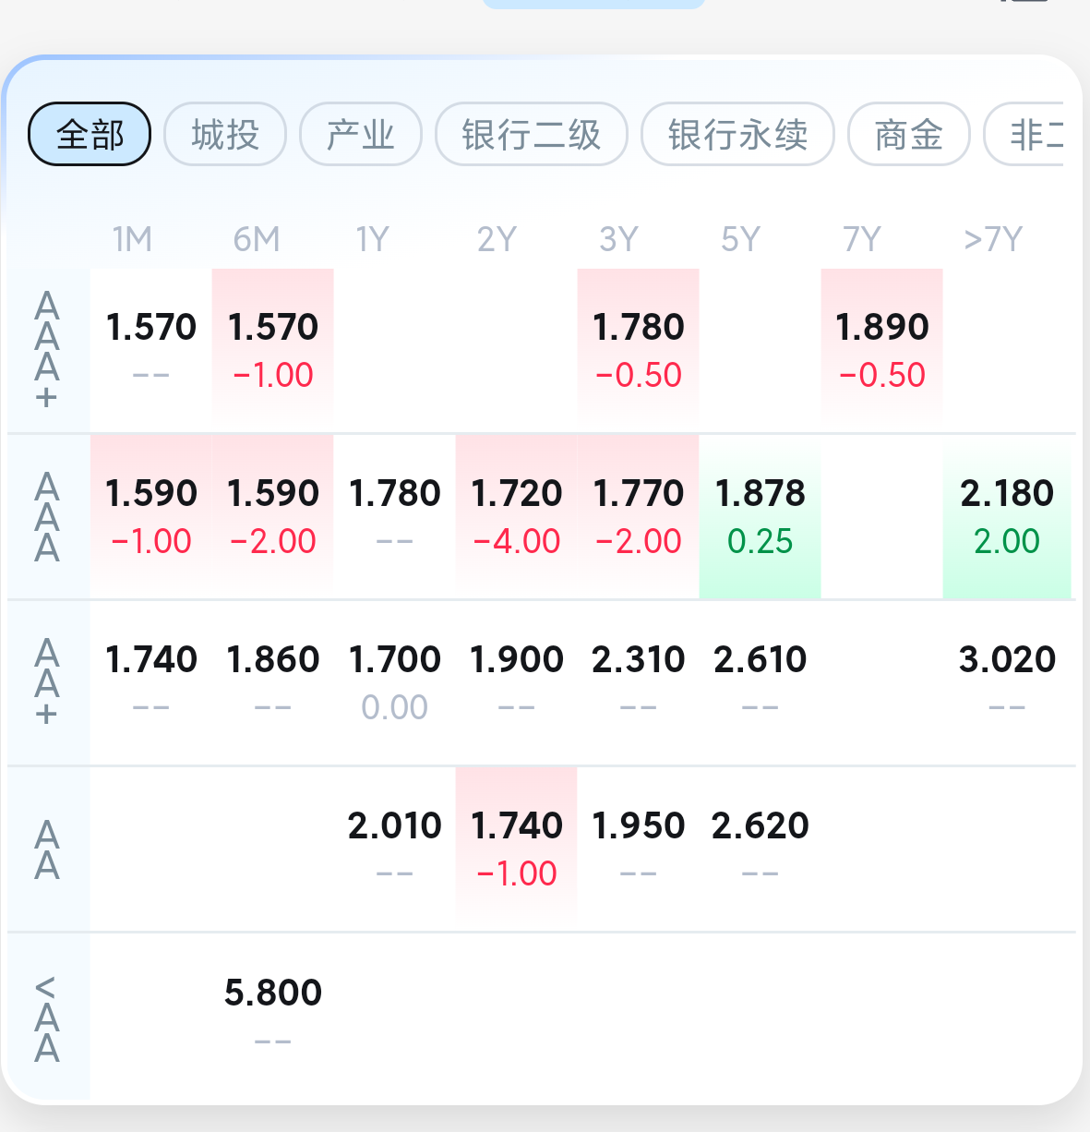The image size is (1090, 1132).
Task: Switch to the 城投 category
Action: (225, 135)
